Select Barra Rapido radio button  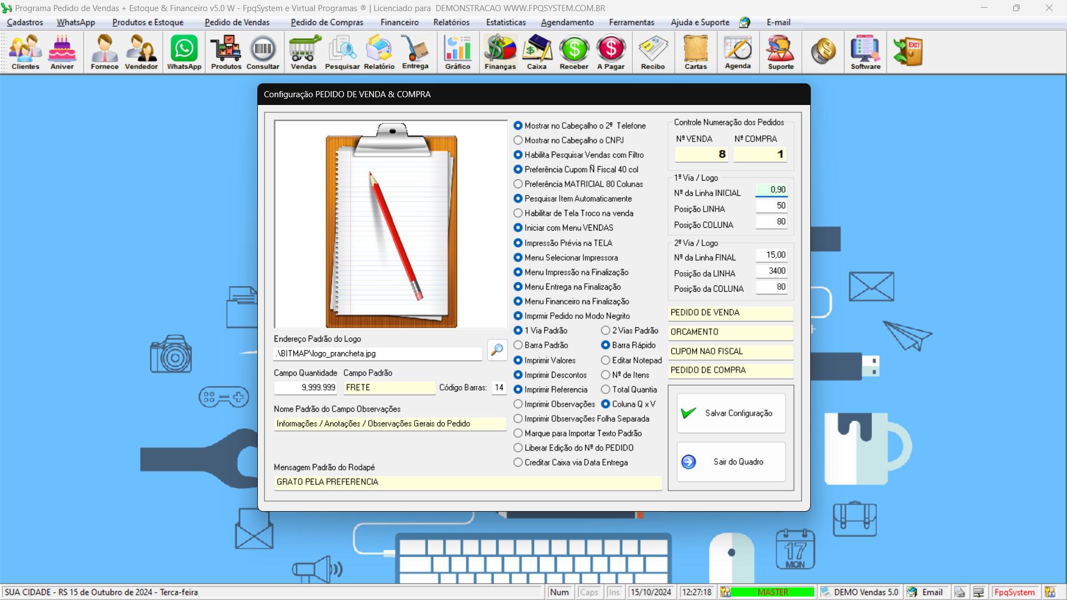(605, 345)
